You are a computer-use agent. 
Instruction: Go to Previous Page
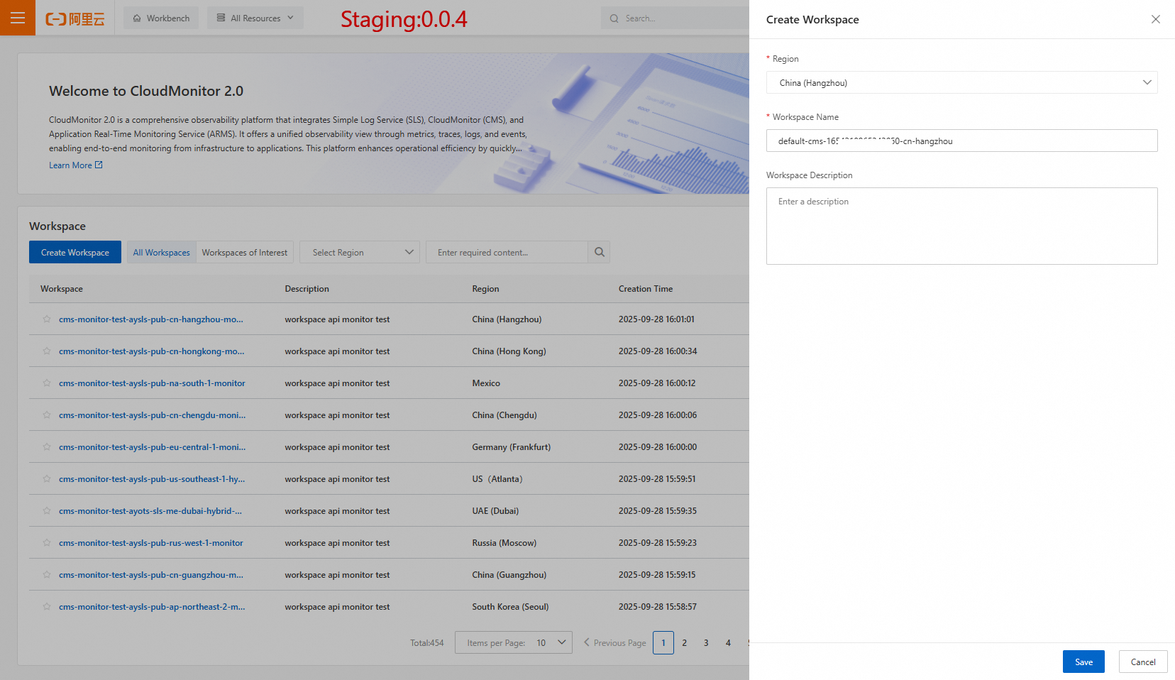(615, 642)
